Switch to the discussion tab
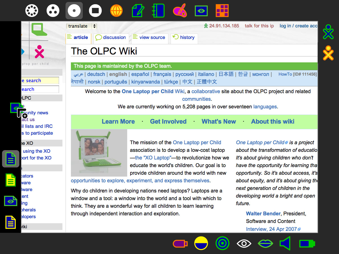339x254 pixels. [111, 38]
